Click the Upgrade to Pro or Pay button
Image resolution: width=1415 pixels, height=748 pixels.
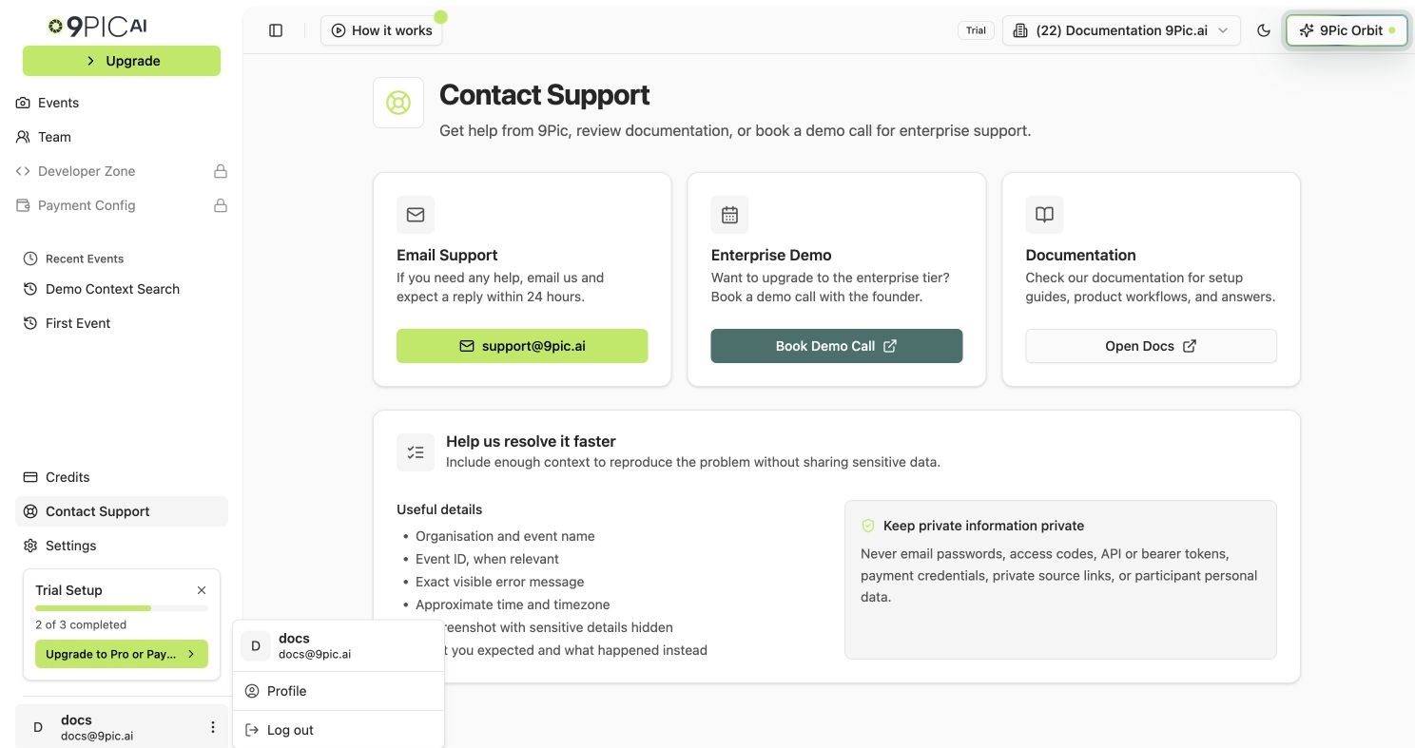(122, 654)
